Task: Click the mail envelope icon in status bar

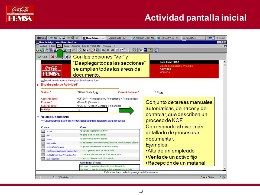Action: tap(224, 177)
